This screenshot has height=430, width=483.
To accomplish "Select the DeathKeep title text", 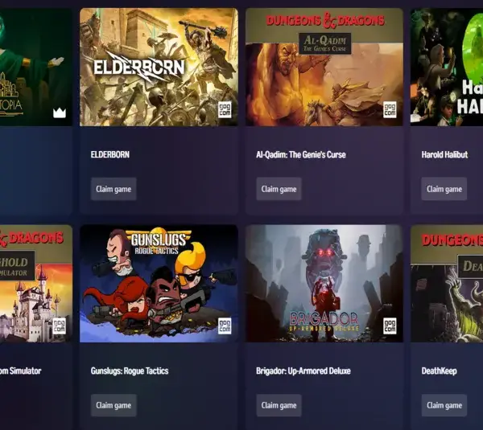I will tap(439, 371).
